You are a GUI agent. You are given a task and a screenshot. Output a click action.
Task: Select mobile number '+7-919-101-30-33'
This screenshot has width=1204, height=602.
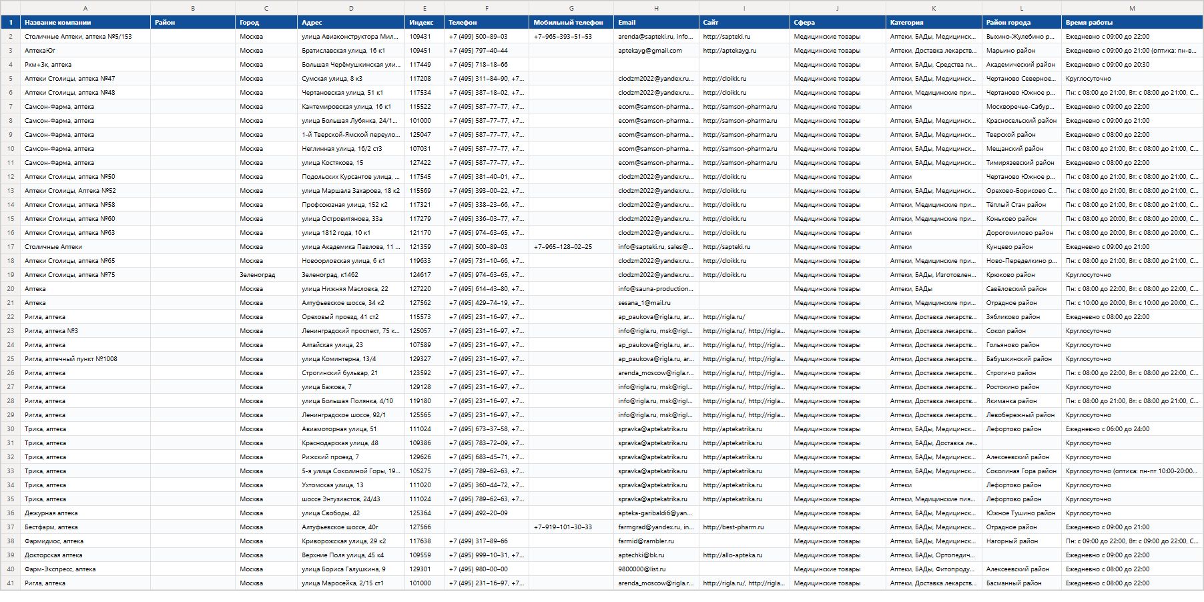pos(571,527)
